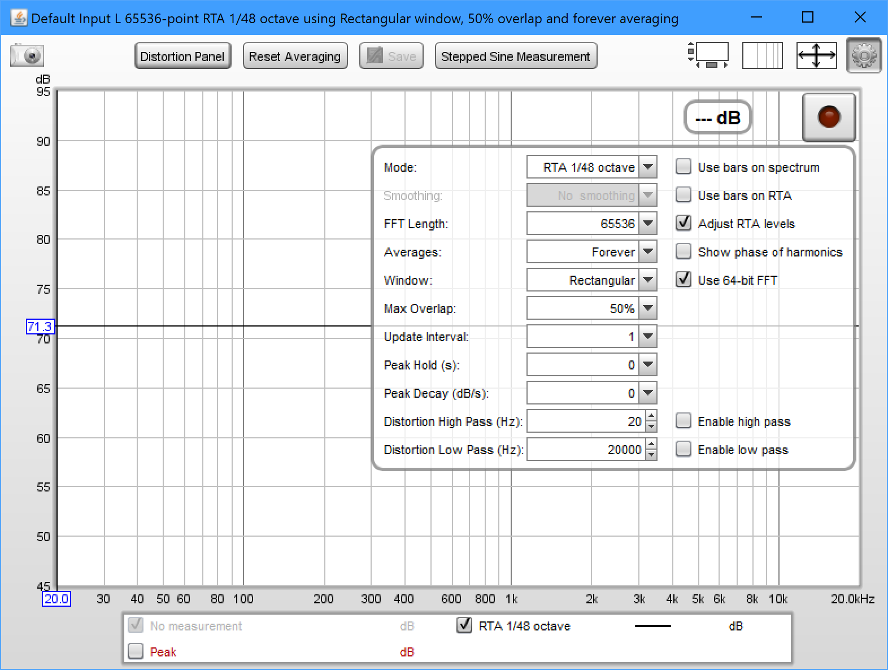This screenshot has height=670, width=888.
Task: Open the Window type dropdown
Action: (591, 280)
